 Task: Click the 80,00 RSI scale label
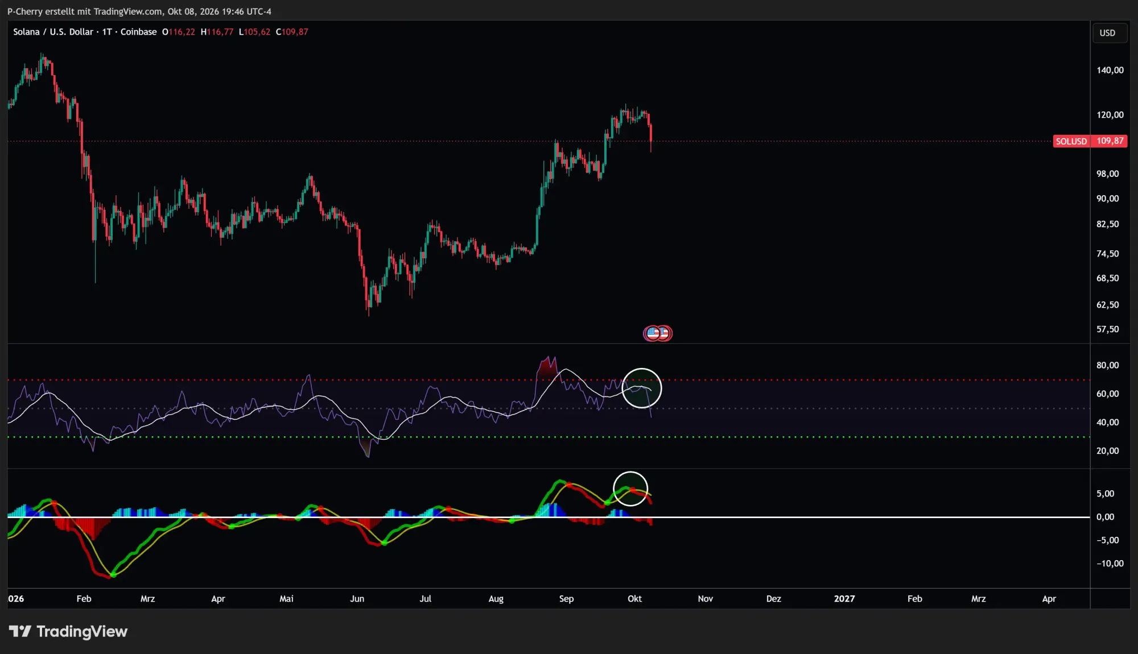pyautogui.click(x=1107, y=365)
